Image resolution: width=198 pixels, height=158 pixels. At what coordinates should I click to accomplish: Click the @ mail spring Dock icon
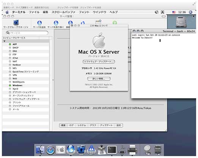[147, 150]
